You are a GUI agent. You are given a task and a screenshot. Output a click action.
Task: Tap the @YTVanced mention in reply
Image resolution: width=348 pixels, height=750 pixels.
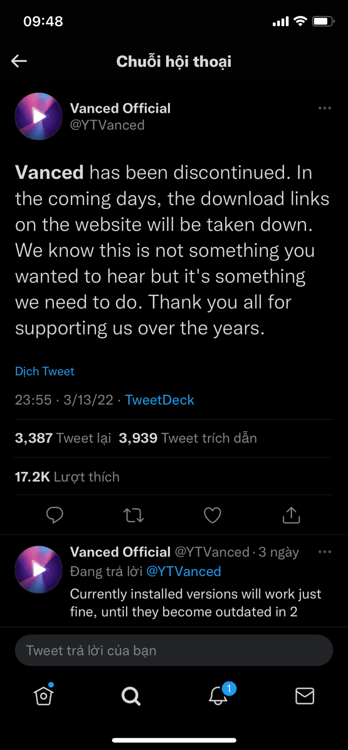[x=183, y=571]
